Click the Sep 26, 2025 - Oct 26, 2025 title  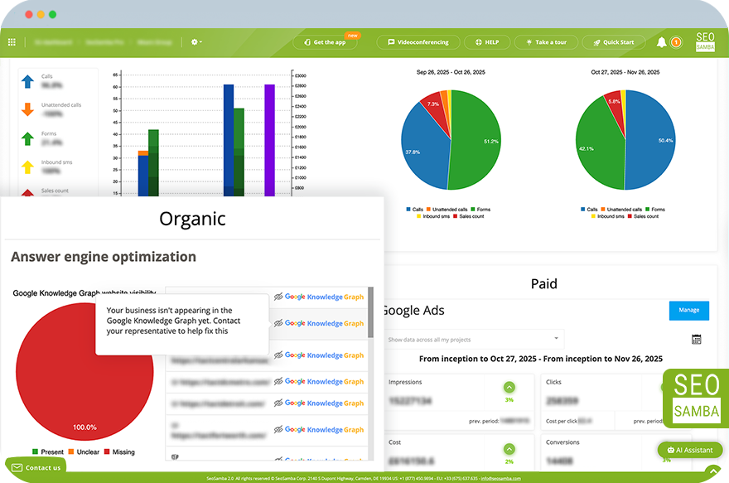[x=451, y=72]
